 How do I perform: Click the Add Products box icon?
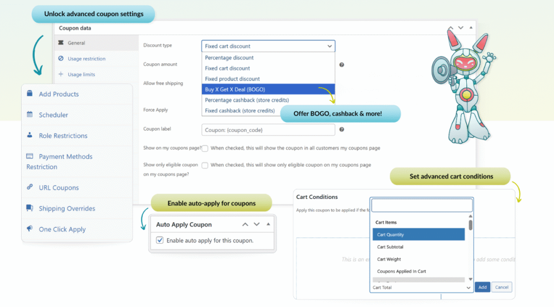click(30, 94)
